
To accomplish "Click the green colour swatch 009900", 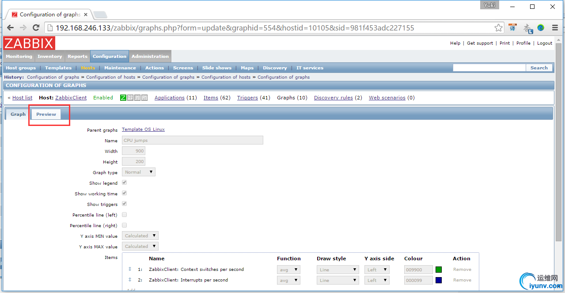I will pos(439,270).
